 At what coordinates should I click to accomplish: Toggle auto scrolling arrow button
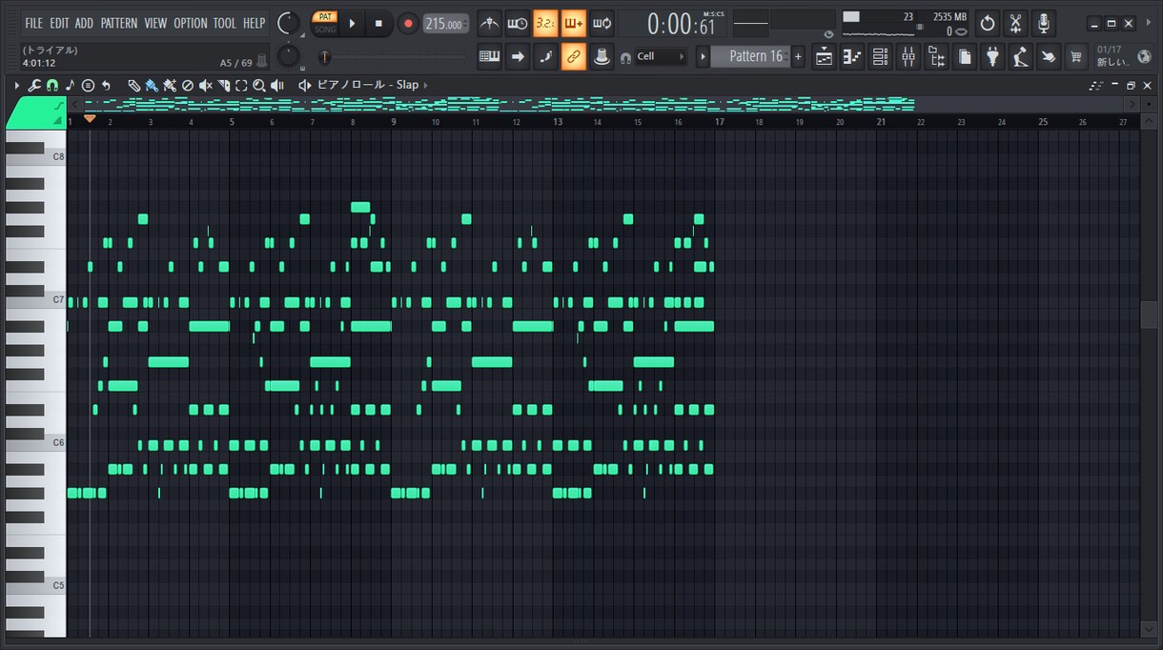pyautogui.click(x=518, y=56)
